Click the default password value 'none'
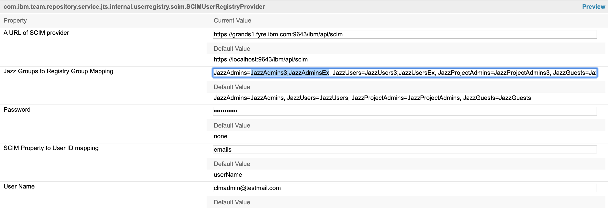The width and height of the screenshot is (608, 210). tap(220, 136)
